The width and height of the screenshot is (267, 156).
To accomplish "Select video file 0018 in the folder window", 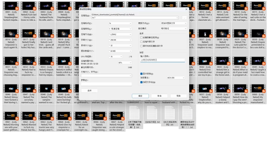I will point(46,39).
